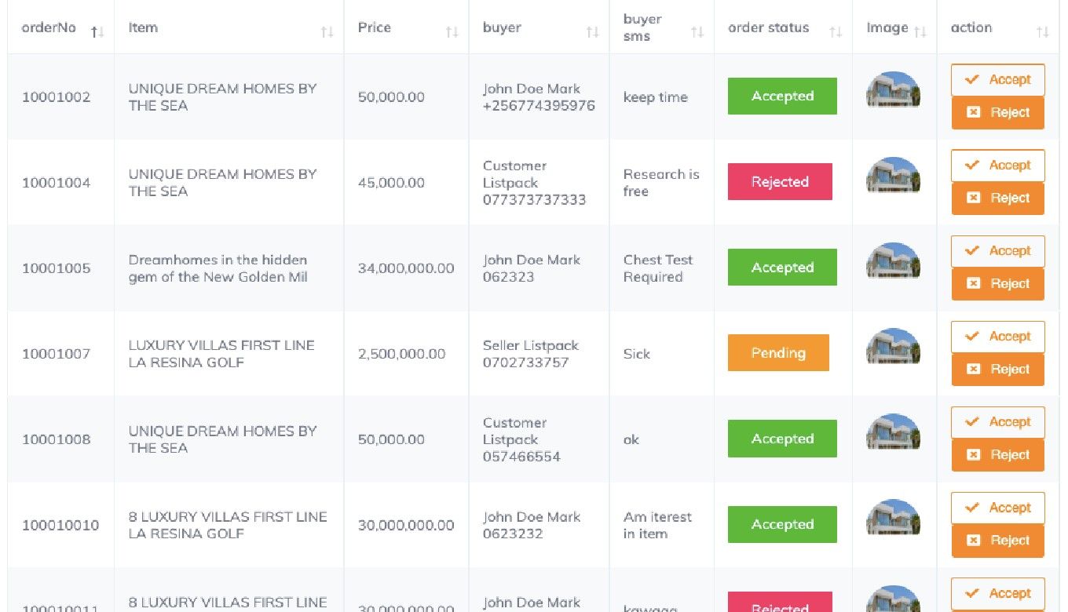Open property thumbnail for order 10001002

(893, 90)
